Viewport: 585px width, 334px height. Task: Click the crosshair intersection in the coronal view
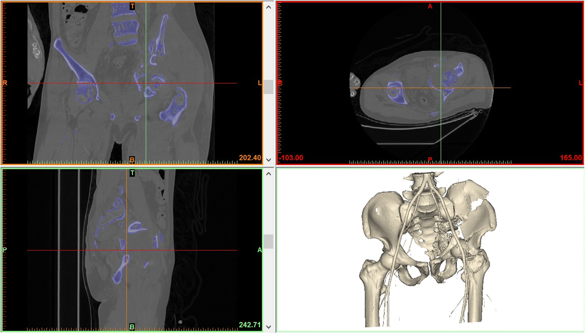[x=146, y=83]
